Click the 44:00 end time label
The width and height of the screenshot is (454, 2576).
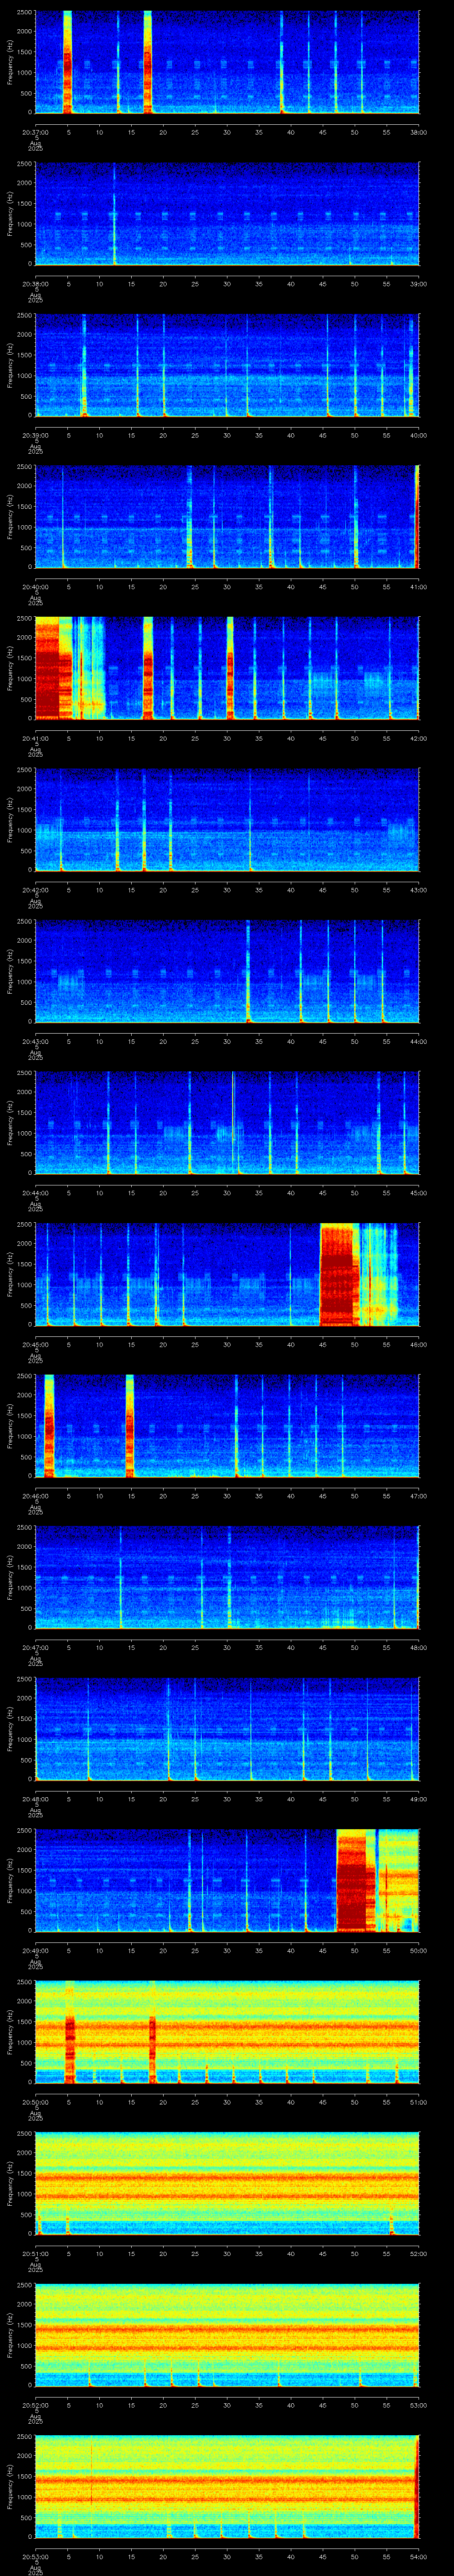coord(419,1041)
